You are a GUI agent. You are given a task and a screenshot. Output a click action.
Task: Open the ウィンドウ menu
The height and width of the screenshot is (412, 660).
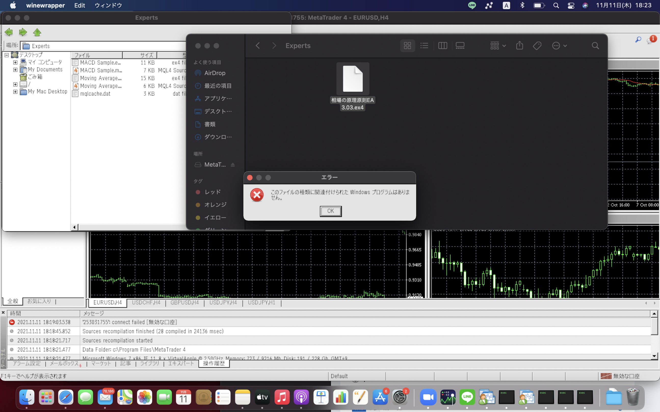108,5
